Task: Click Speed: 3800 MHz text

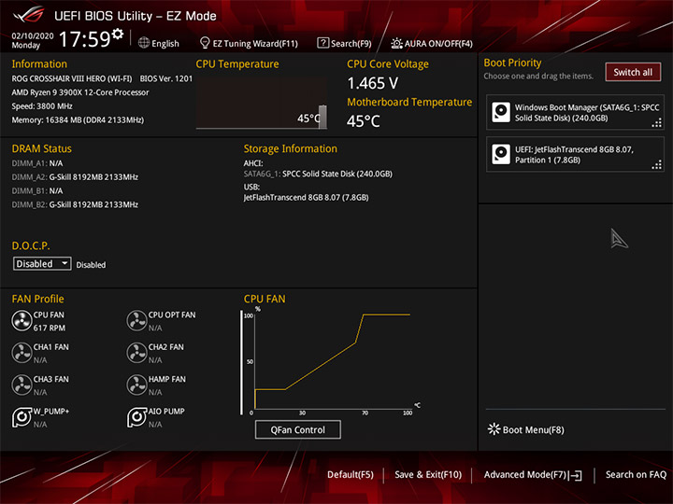Action: (42, 105)
